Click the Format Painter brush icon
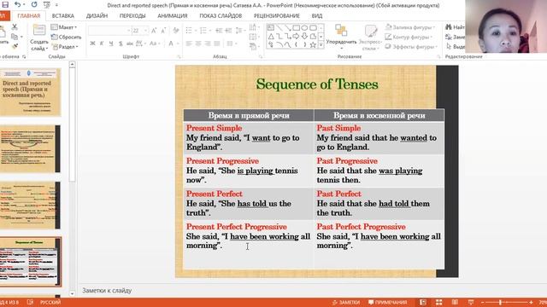 point(15,46)
